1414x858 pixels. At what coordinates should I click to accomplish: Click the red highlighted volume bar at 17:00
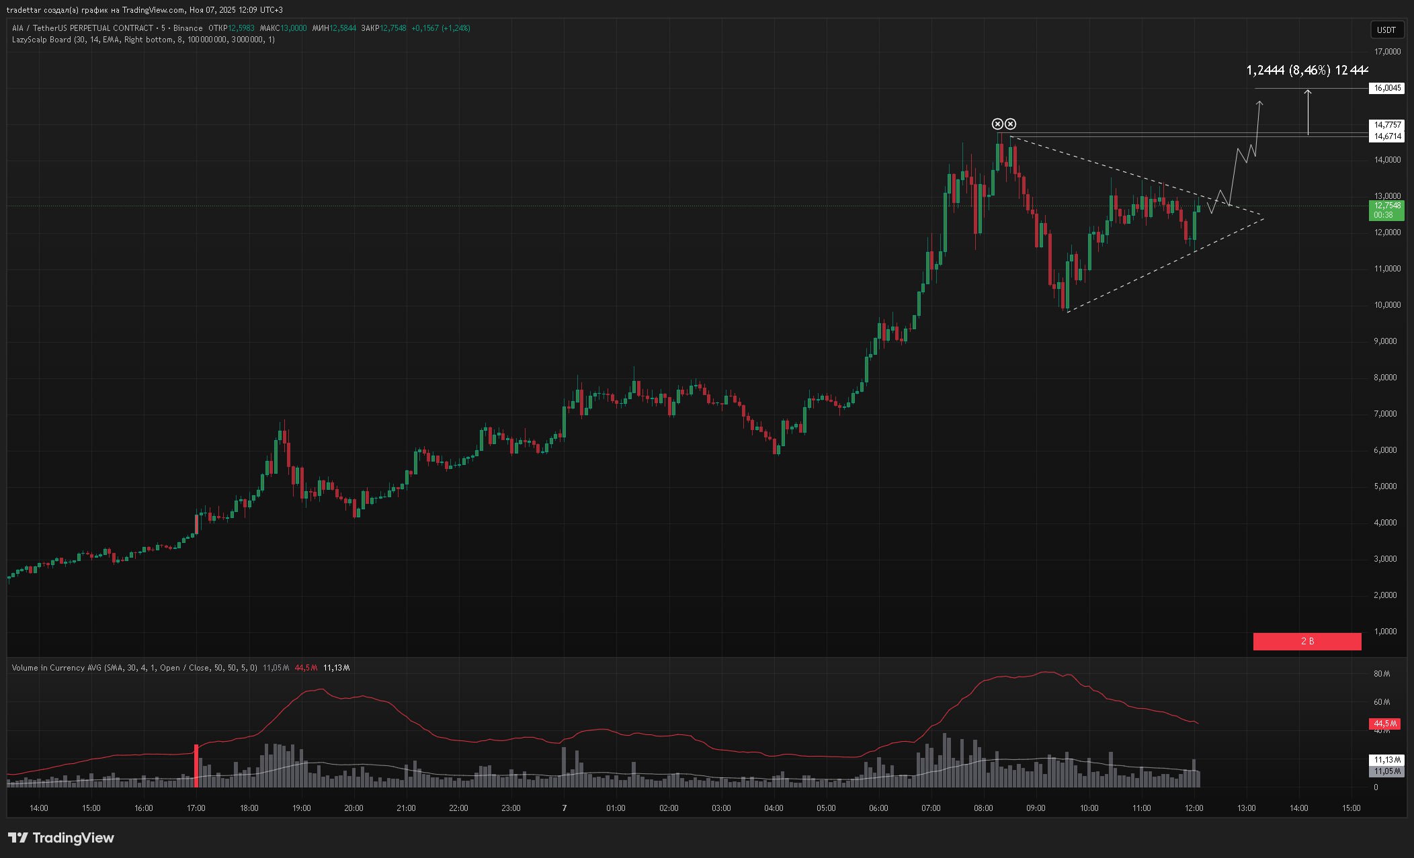tap(196, 765)
